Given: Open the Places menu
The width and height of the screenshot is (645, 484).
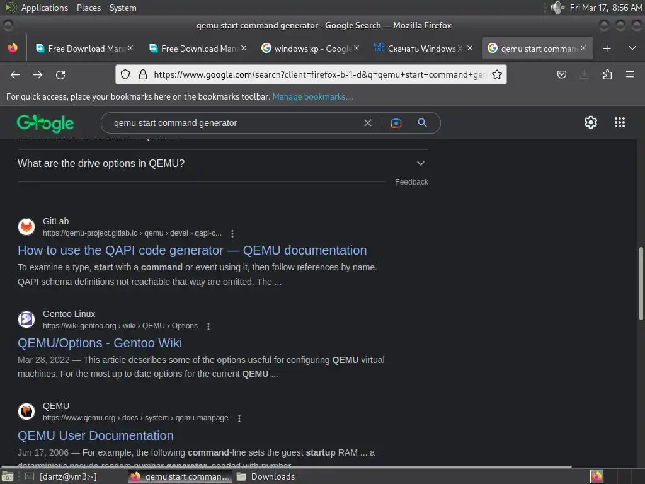Looking at the screenshot, I should coord(89,8).
